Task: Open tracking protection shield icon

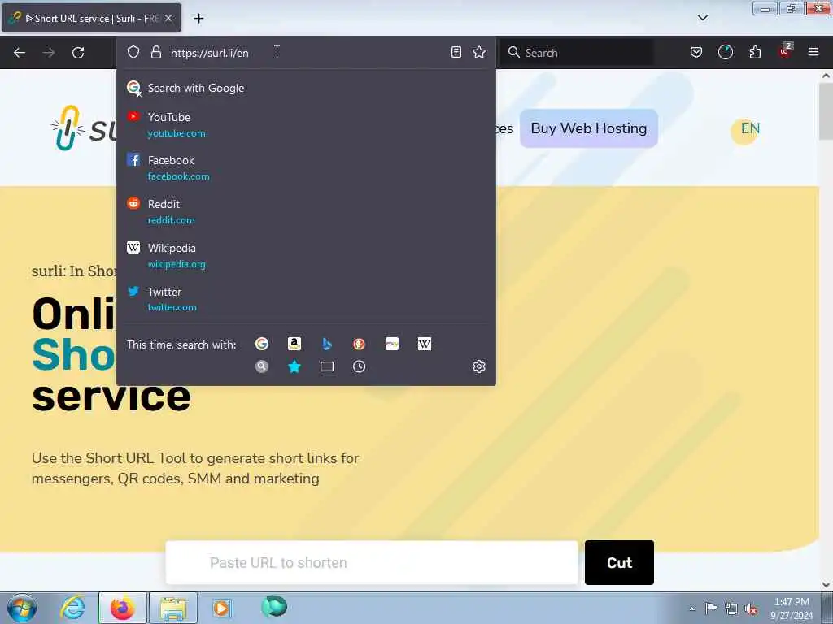Action: (133, 52)
